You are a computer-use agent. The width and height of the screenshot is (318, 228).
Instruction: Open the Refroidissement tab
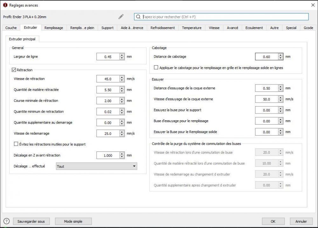click(x=162, y=28)
